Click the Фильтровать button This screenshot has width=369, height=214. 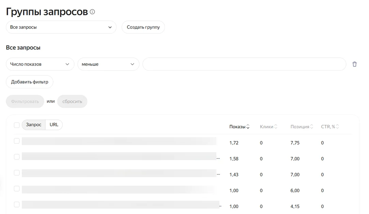[x=25, y=101]
